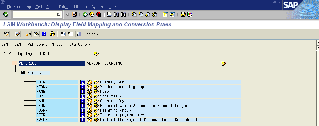Click the Position button
319x126 pixels.
pos(87,34)
